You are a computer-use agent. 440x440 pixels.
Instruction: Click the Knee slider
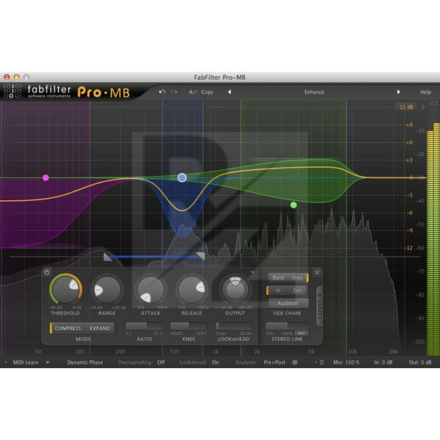[x=188, y=326]
